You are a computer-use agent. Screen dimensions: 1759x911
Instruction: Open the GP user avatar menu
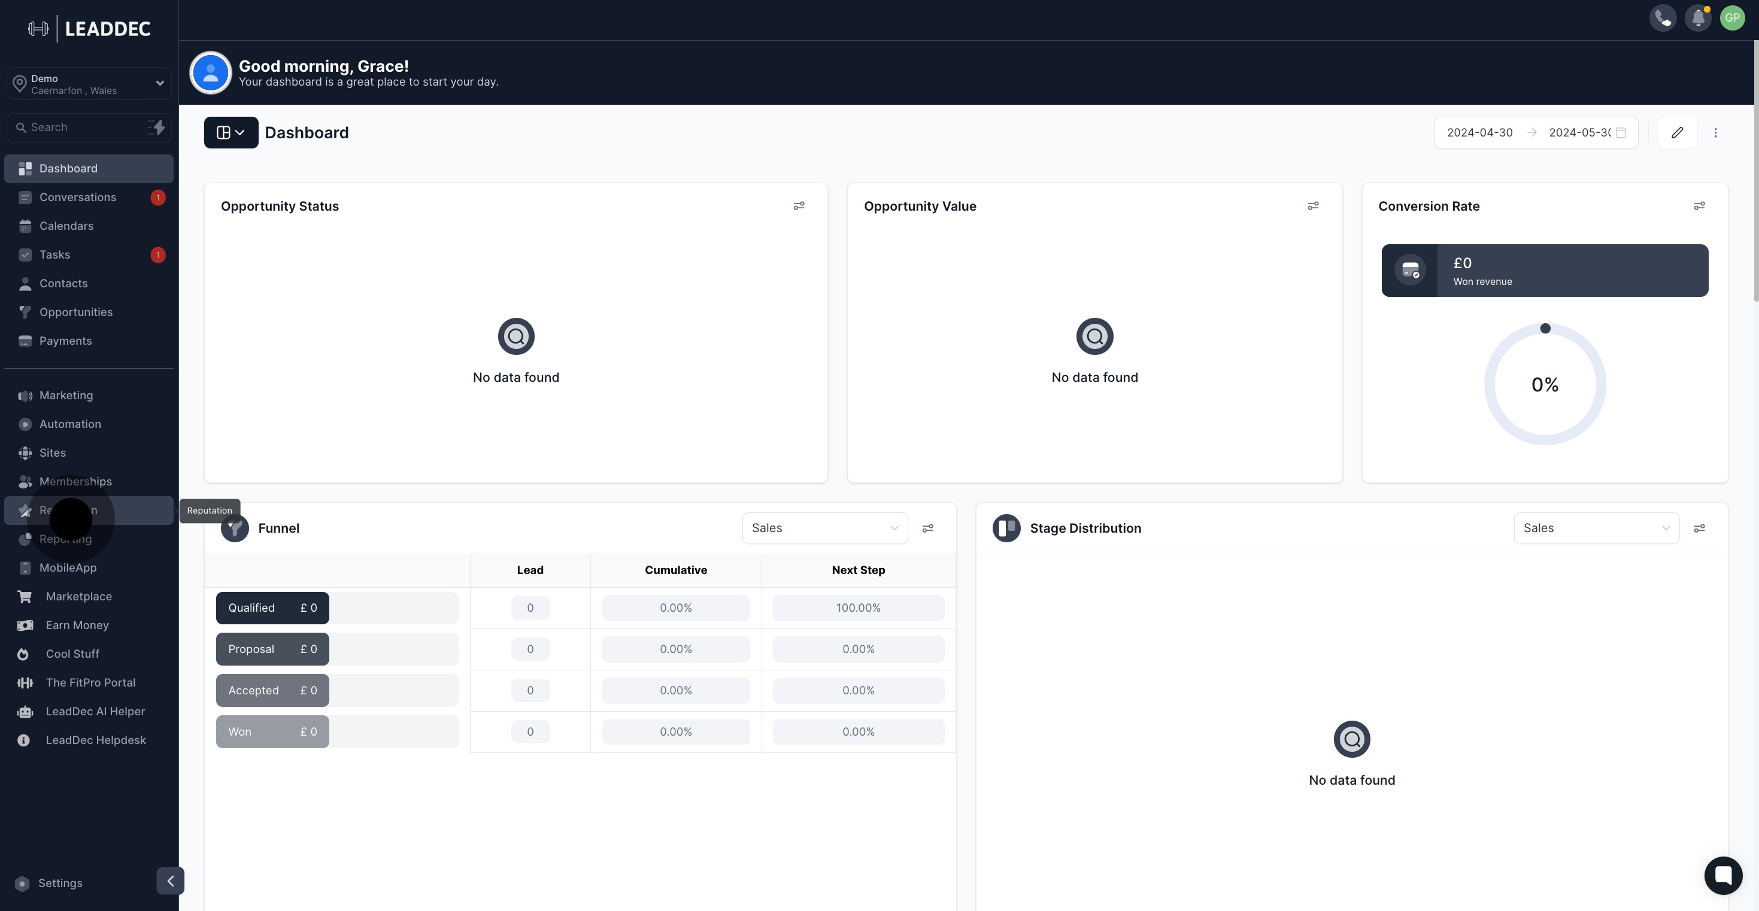pos(1733,18)
